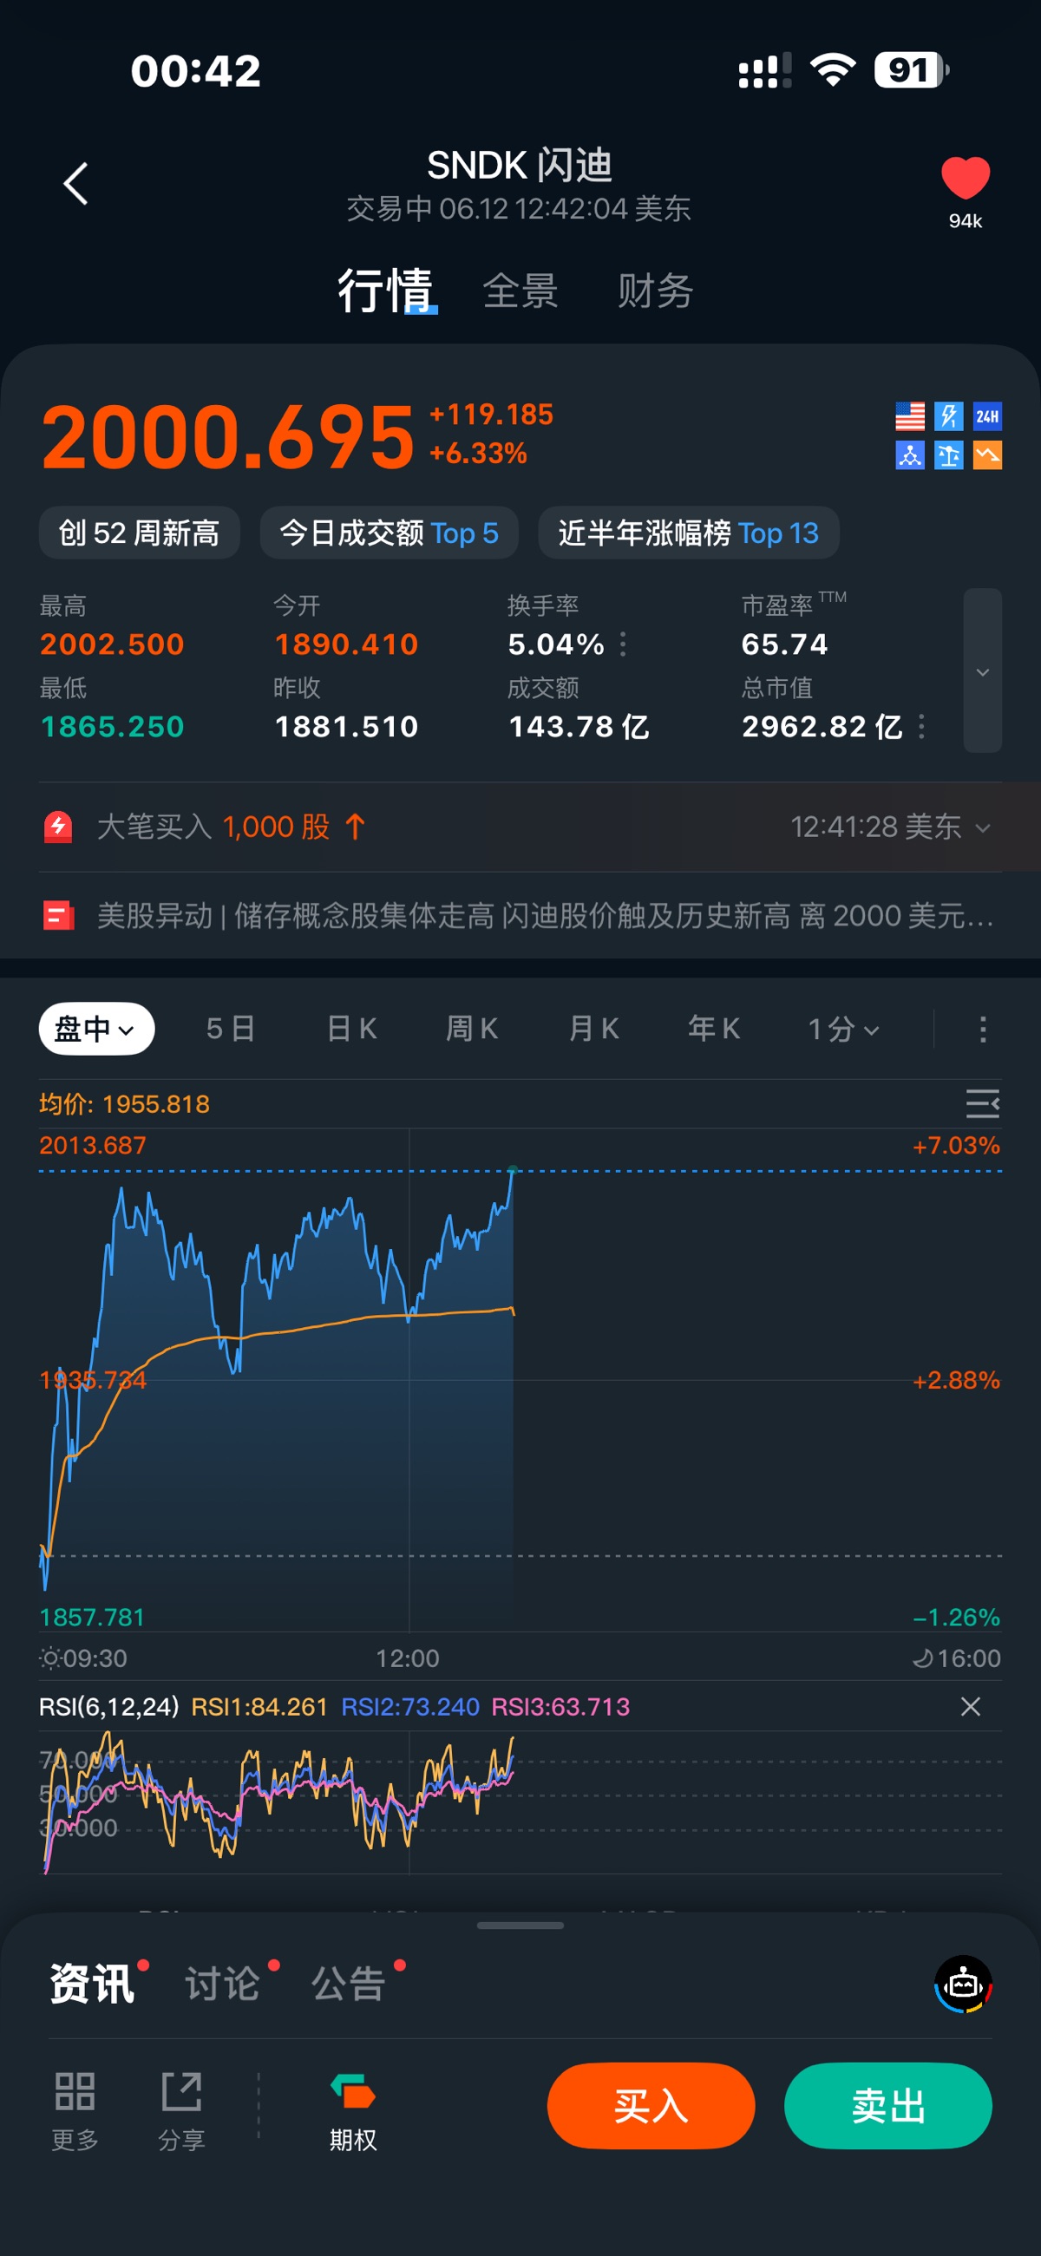Open the dots beside 总市值 2962.82亿
Screen dimensions: 1041x2256
(921, 727)
